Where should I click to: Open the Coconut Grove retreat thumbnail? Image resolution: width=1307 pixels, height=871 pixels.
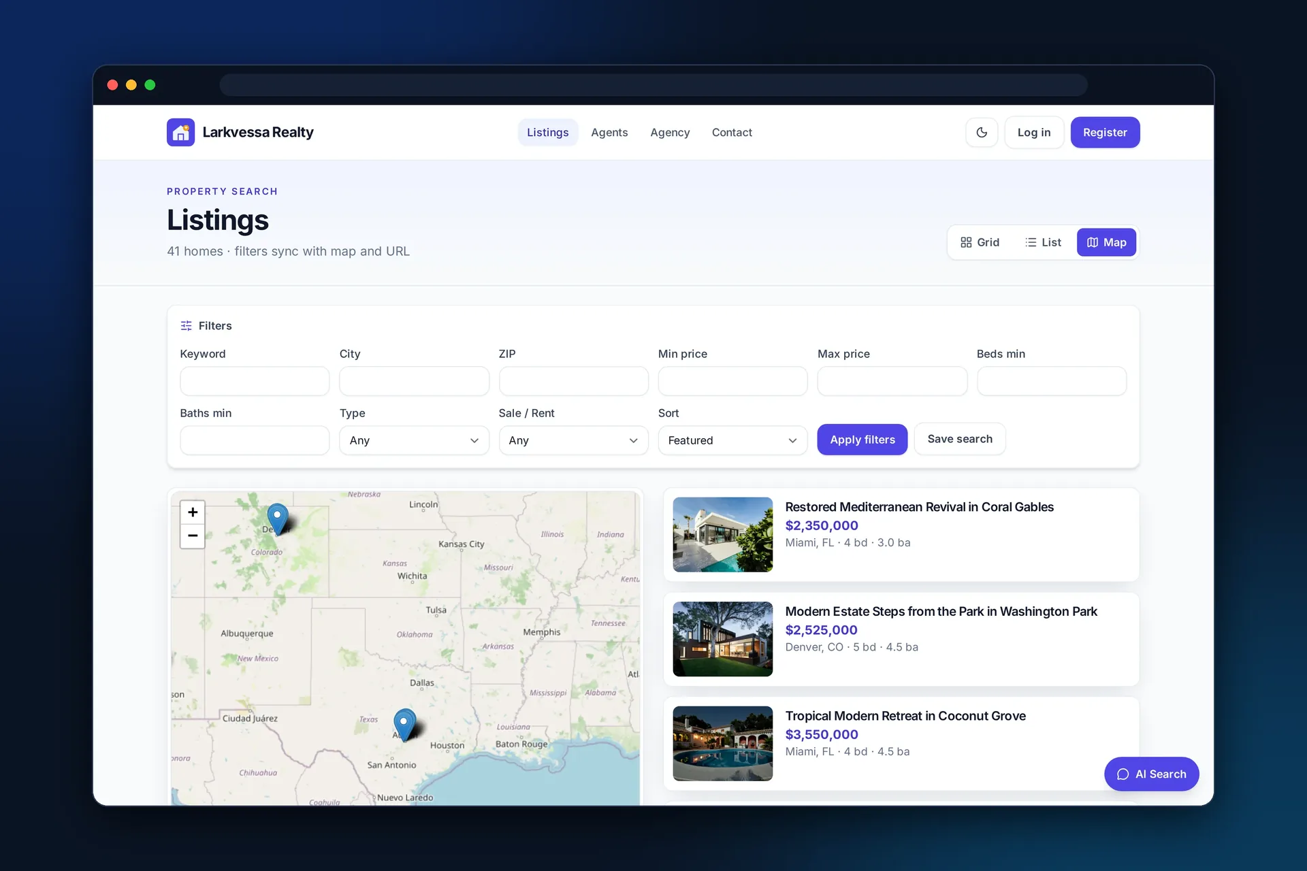point(722,743)
